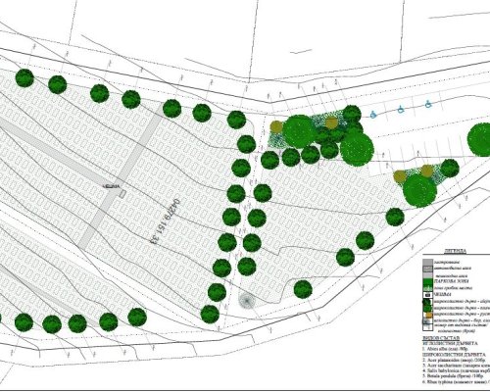Click the Abies alba species entry
490x392 pixels.
pyautogui.click(x=445, y=349)
